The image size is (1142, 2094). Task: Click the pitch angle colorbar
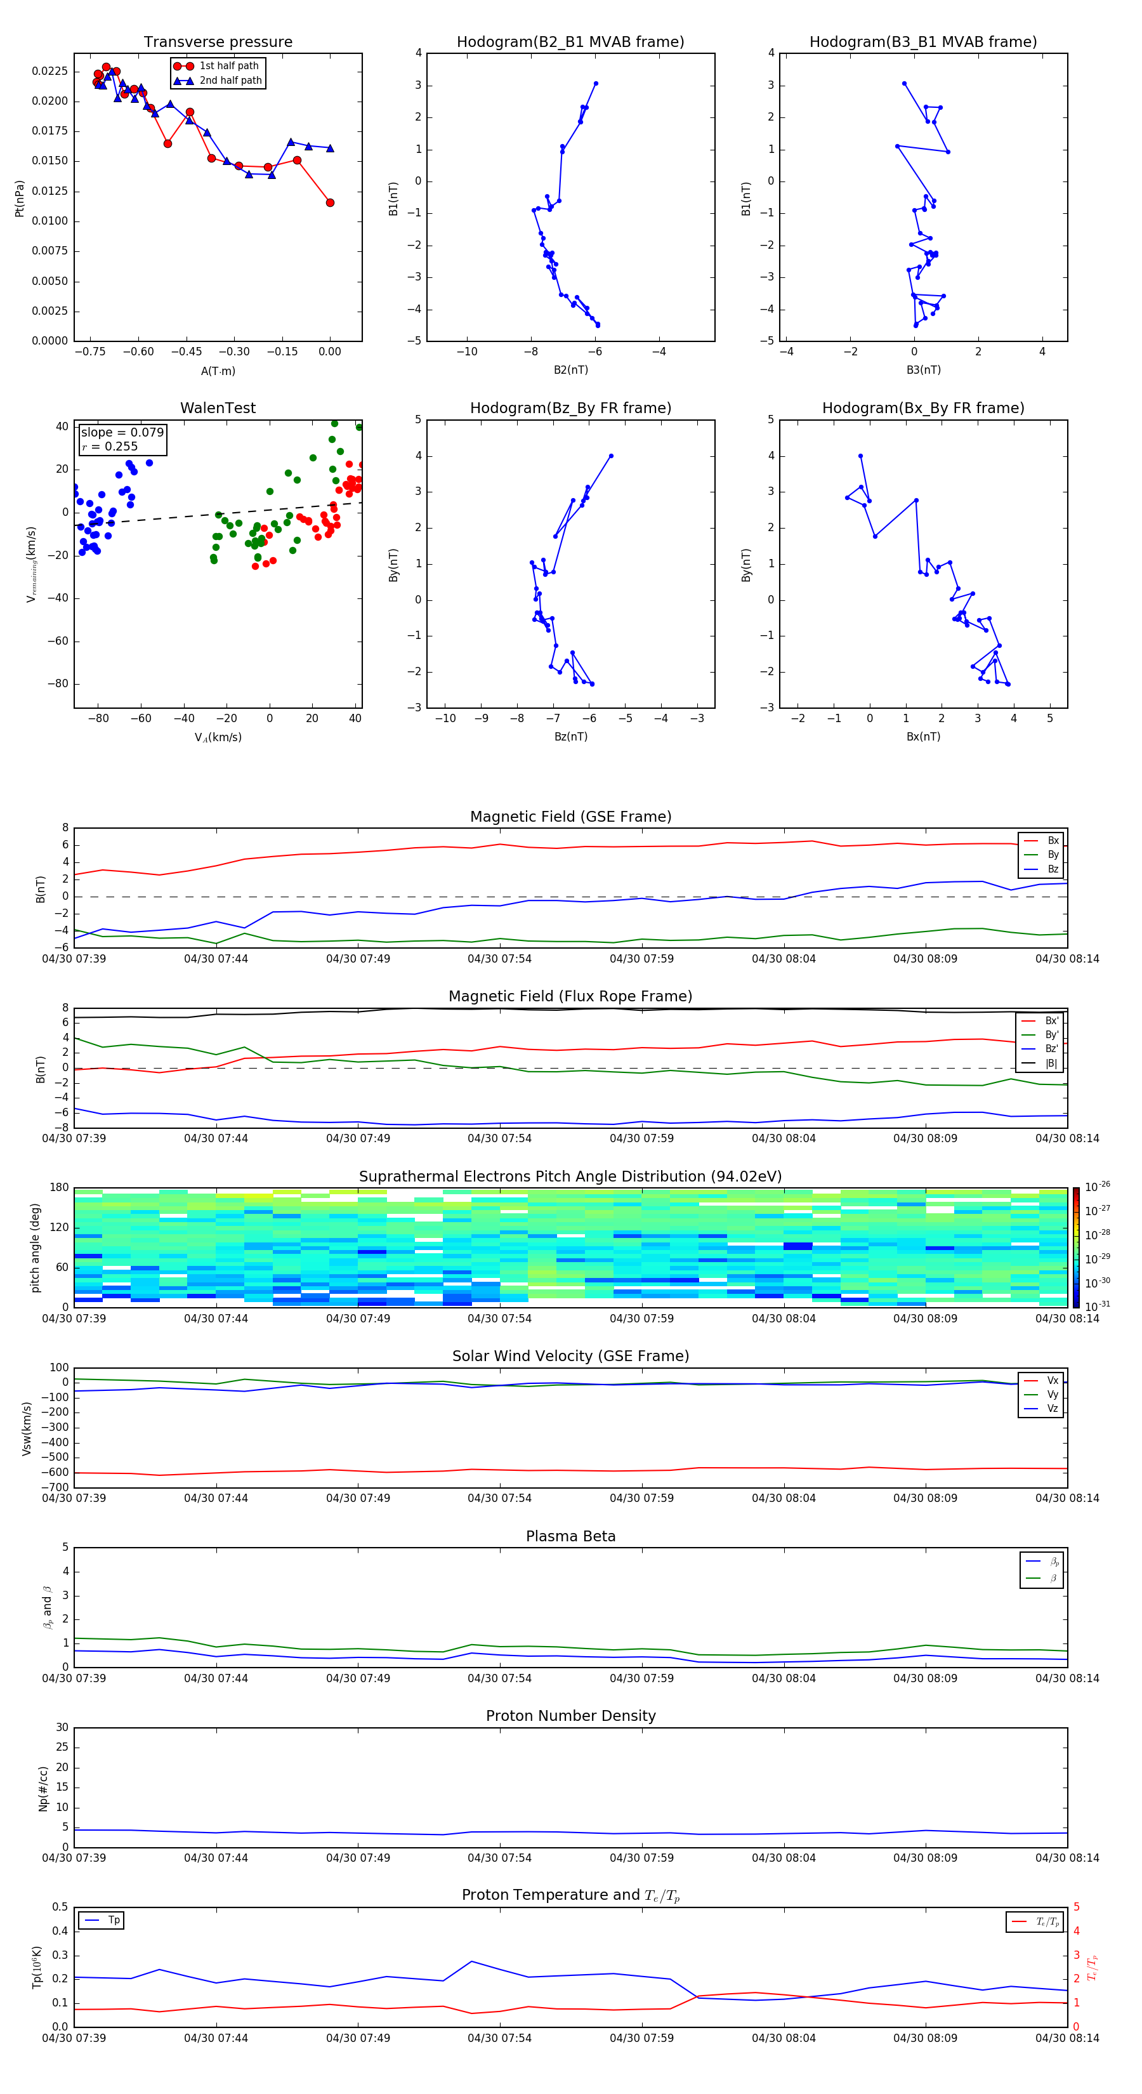[x=1075, y=1247]
